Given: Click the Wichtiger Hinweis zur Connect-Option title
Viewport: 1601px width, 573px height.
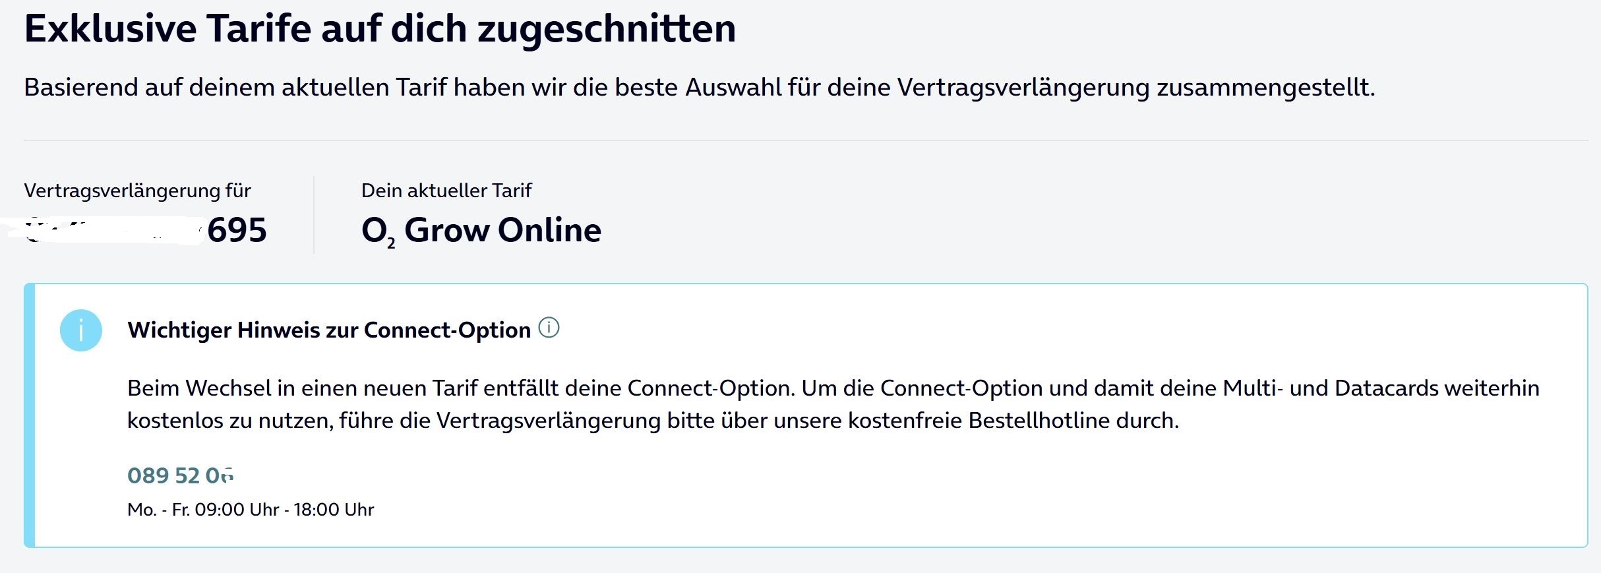Looking at the screenshot, I should tap(329, 330).
